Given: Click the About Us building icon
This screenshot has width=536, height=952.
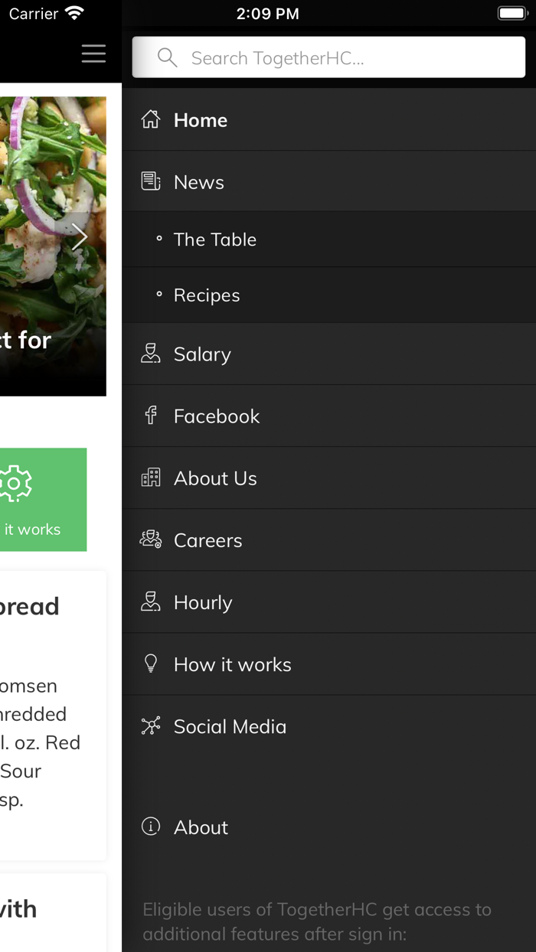Looking at the screenshot, I should (151, 478).
